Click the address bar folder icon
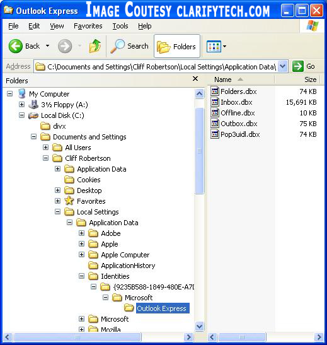The height and width of the screenshot is (345, 327). click(x=40, y=66)
